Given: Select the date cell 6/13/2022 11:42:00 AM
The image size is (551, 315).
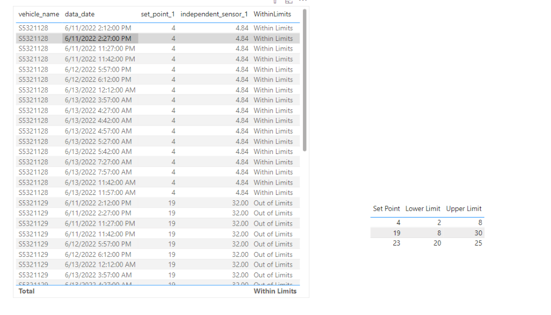Looking at the screenshot, I should [100, 183].
